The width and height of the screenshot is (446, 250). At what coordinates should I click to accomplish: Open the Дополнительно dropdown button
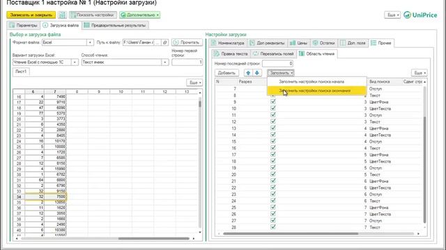pos(139,15)
